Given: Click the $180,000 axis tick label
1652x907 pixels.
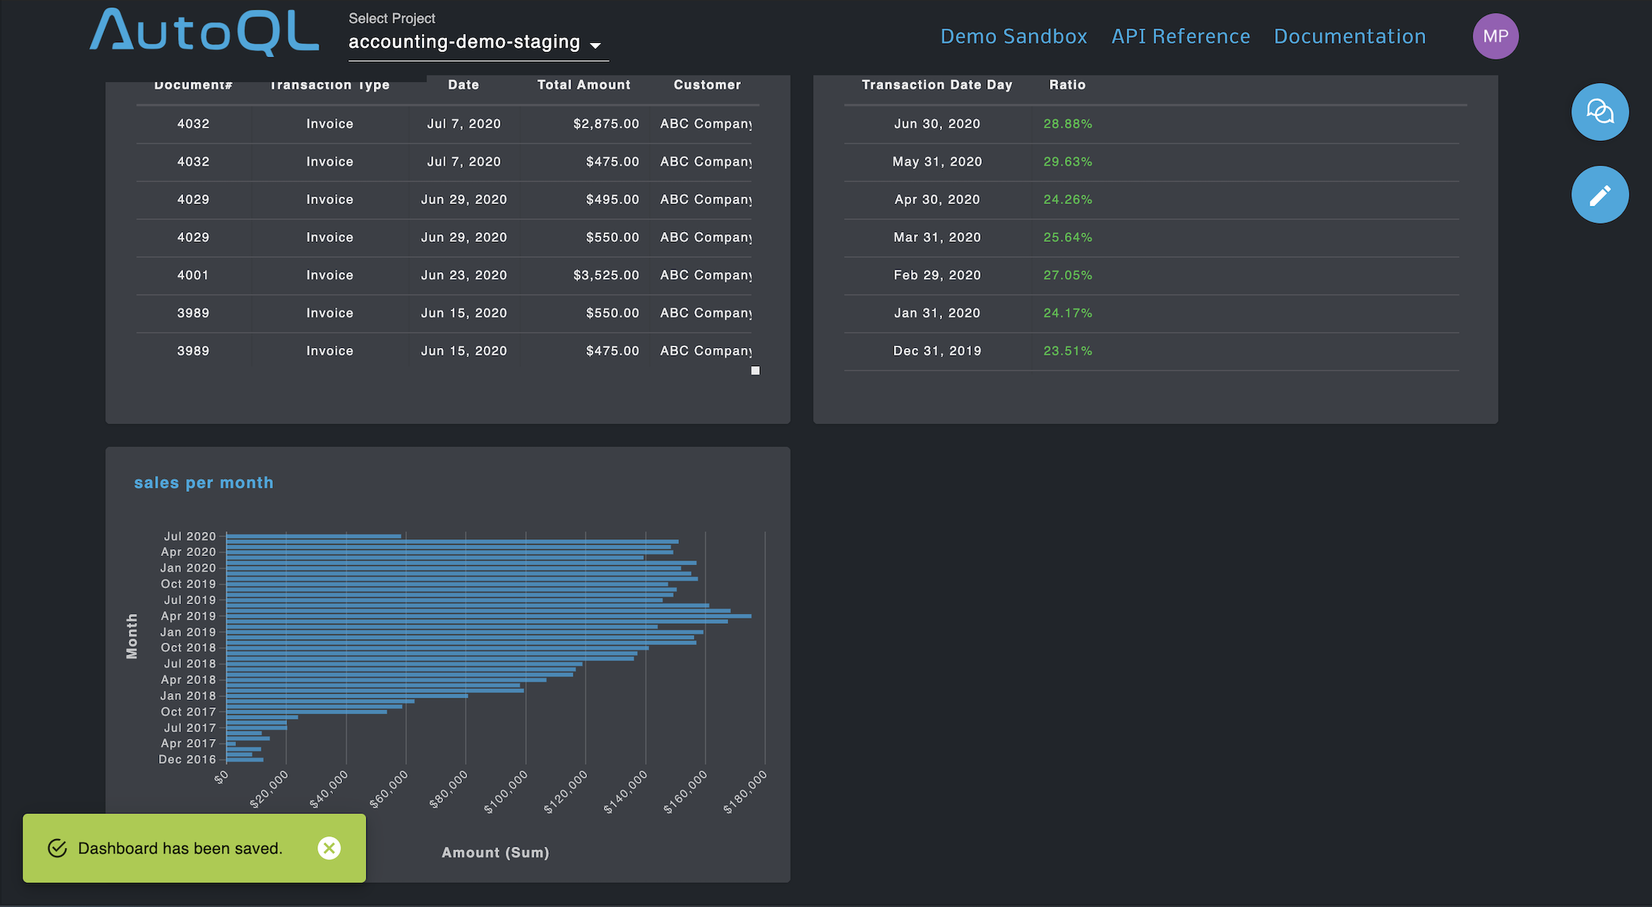Looking at the screenshot, I should click(745, 792).
